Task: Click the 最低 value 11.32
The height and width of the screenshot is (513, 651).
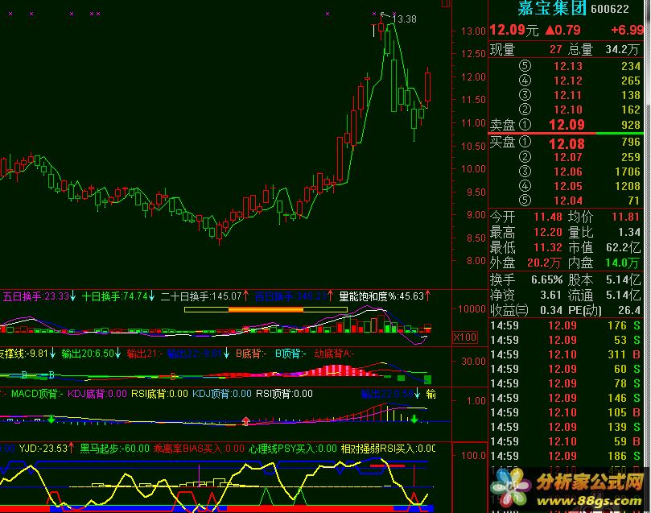Action: point(548,247)
